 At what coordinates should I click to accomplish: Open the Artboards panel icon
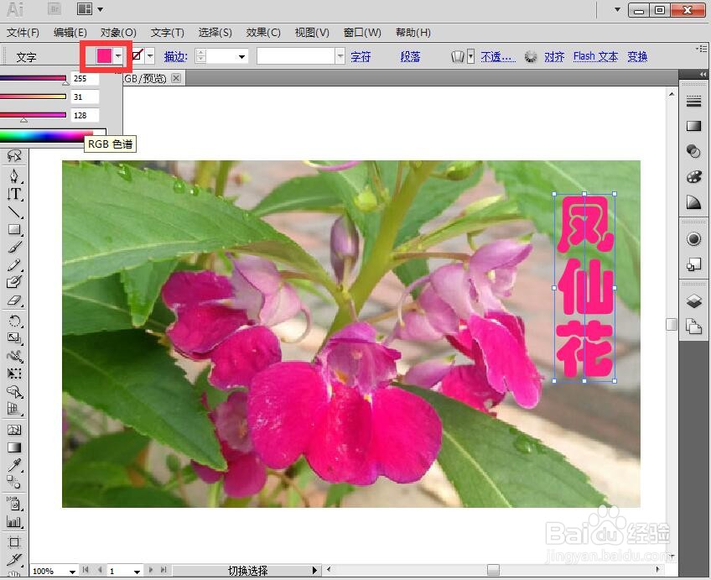[x=693, y=327]
